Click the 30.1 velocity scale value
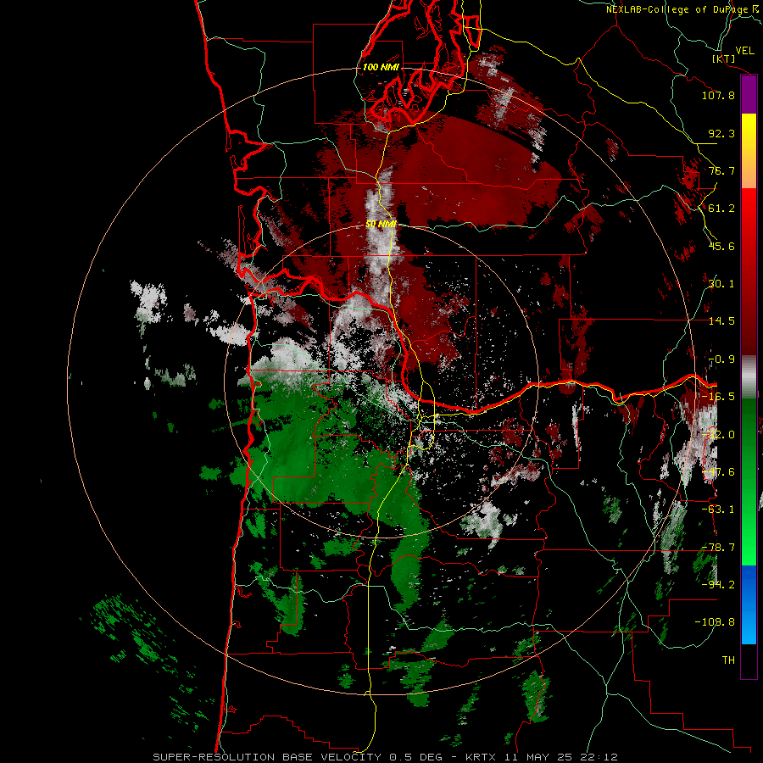This screenshot has height=763, width=763. tap(721, 284)
